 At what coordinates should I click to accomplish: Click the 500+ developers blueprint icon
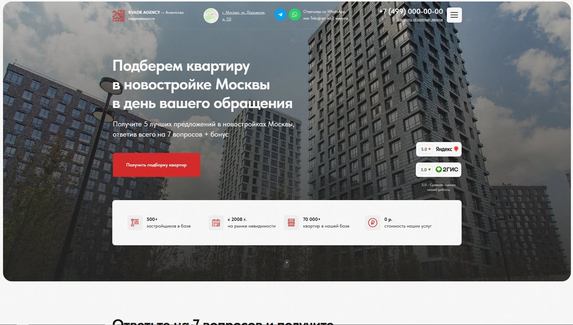pos(135,223)
